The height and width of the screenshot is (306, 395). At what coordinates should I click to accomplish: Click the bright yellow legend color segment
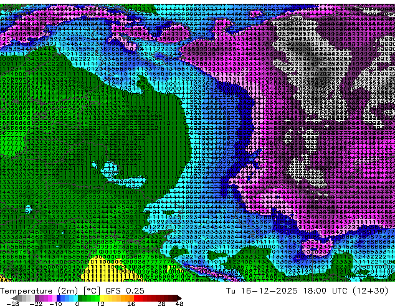click(102, 298)
